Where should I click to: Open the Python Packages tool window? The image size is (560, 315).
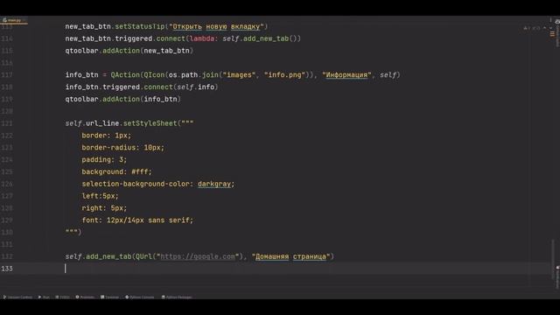tap(177, 297)
